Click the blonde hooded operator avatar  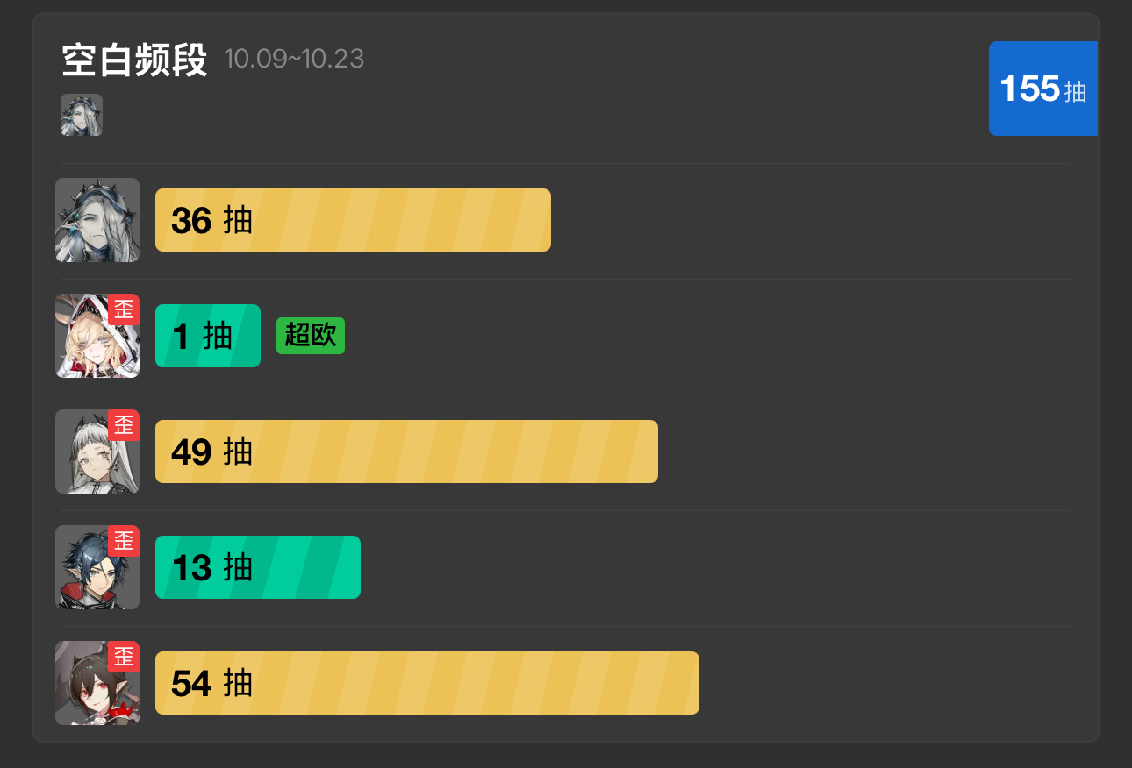97,336
